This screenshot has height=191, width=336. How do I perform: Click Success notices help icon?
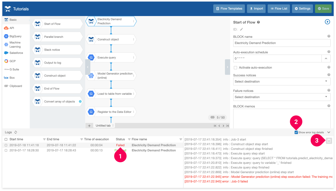pos(329,75)
